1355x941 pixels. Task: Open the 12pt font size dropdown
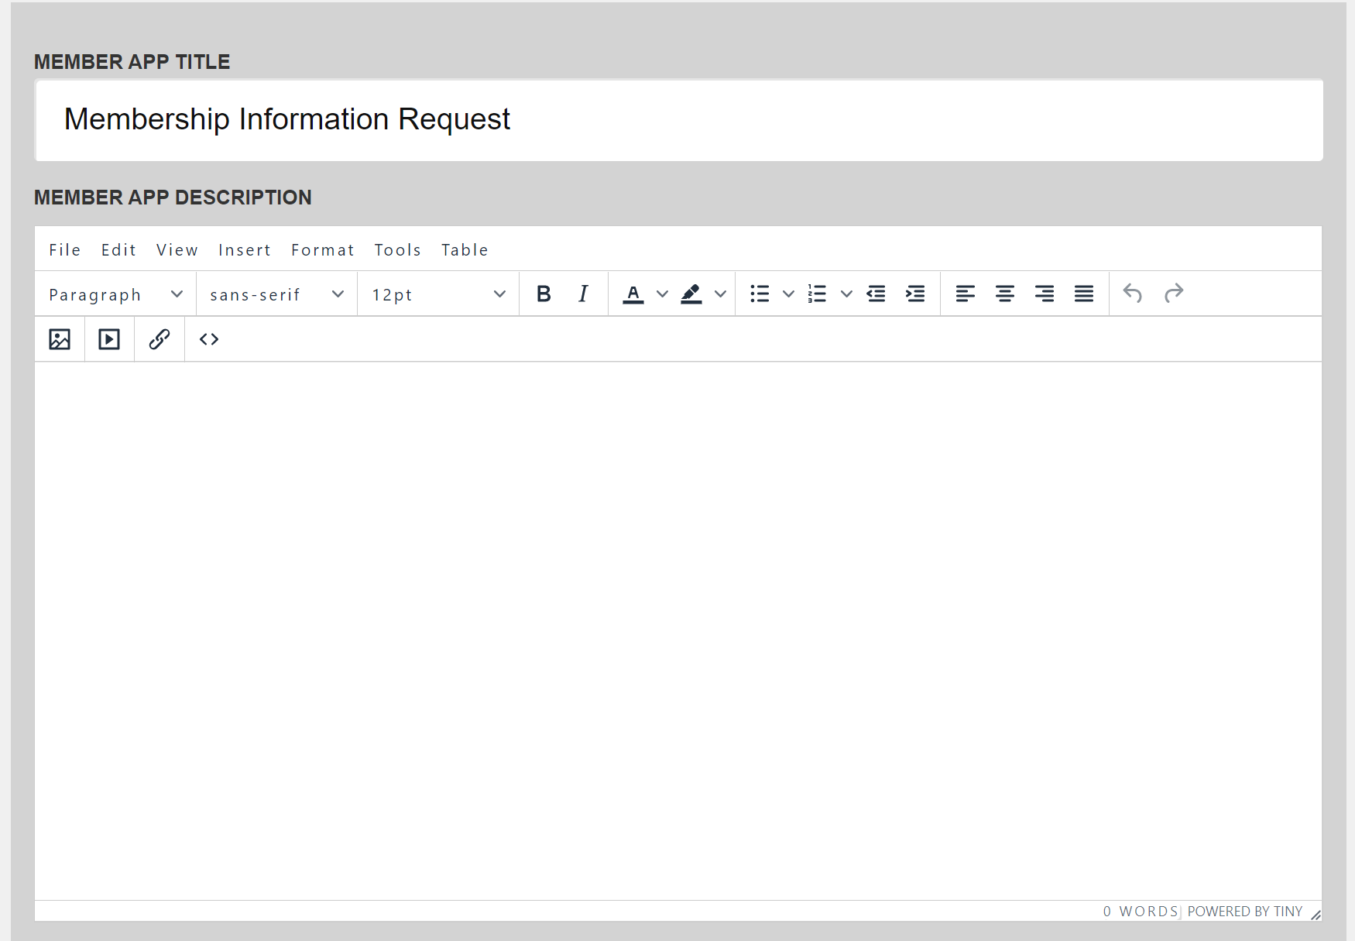[438, 294]
